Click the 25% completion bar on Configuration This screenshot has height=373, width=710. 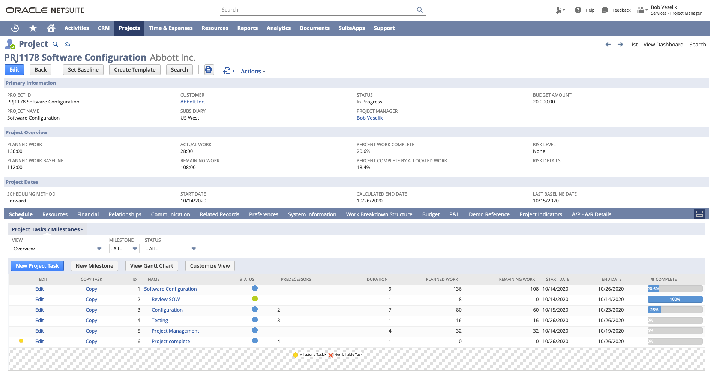[x=654, y=310]
